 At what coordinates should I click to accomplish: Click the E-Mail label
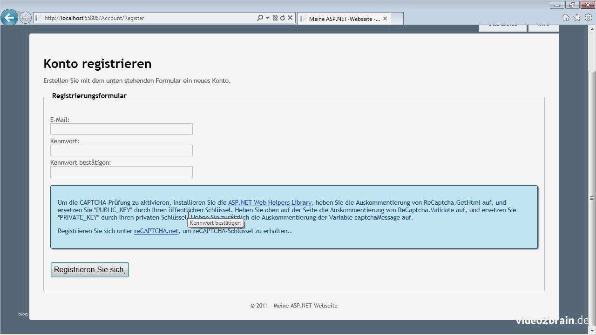pos(60,120)
